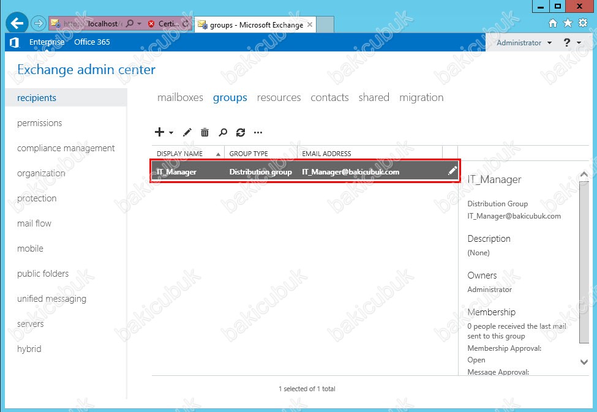Open the organization navigation section
597x412 pixels.
pyautogui.click(x=41, y=173)
